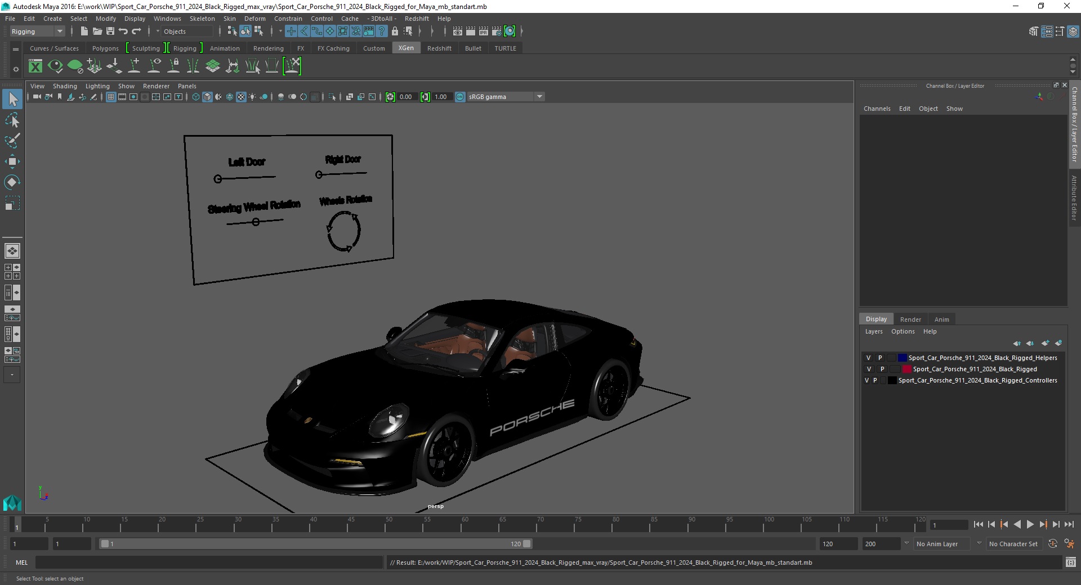Screen dimensions: 1081x585
Task: Switch to the Redshift shelf tab
Action: click(x=439, y=48)
